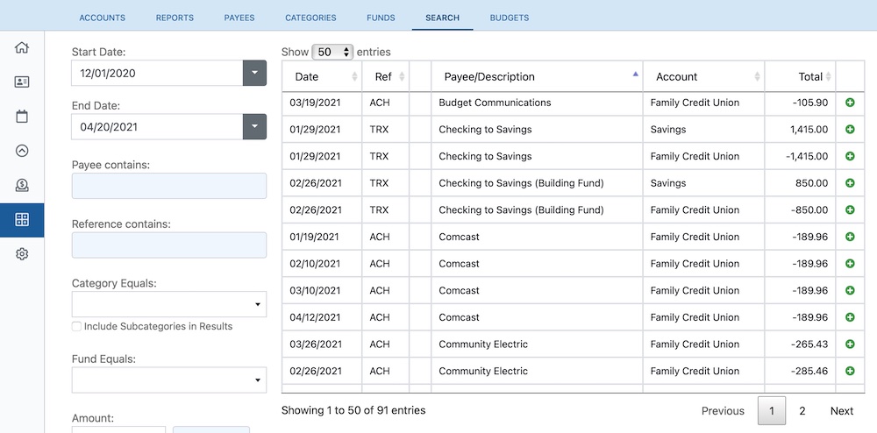Open the ID card sidebar icon
The height and width of the screenshot is (433, 877).
pyautogui.click(x=22, y=82)
